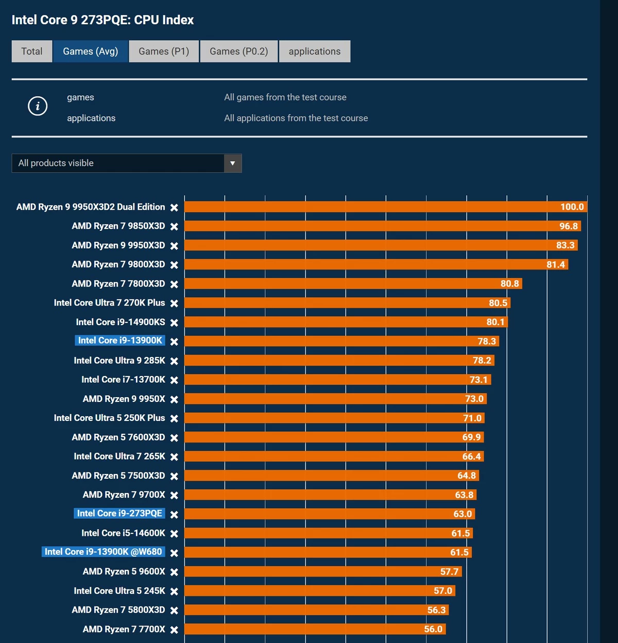Click the "All games from the test course" text
Image resolution: width=618 pixels, height=643 pixels.
(285, 97)
